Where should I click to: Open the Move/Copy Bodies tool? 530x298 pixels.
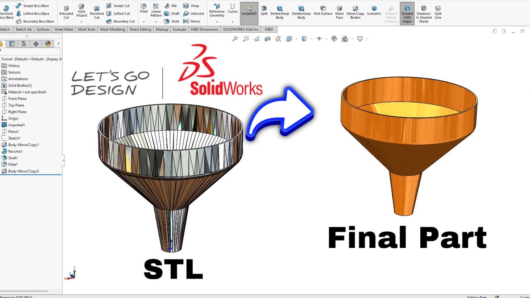(x=355, y=12)
